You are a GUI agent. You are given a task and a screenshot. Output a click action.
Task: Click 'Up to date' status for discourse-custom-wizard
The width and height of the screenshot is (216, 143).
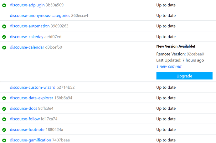coord(166,87)
